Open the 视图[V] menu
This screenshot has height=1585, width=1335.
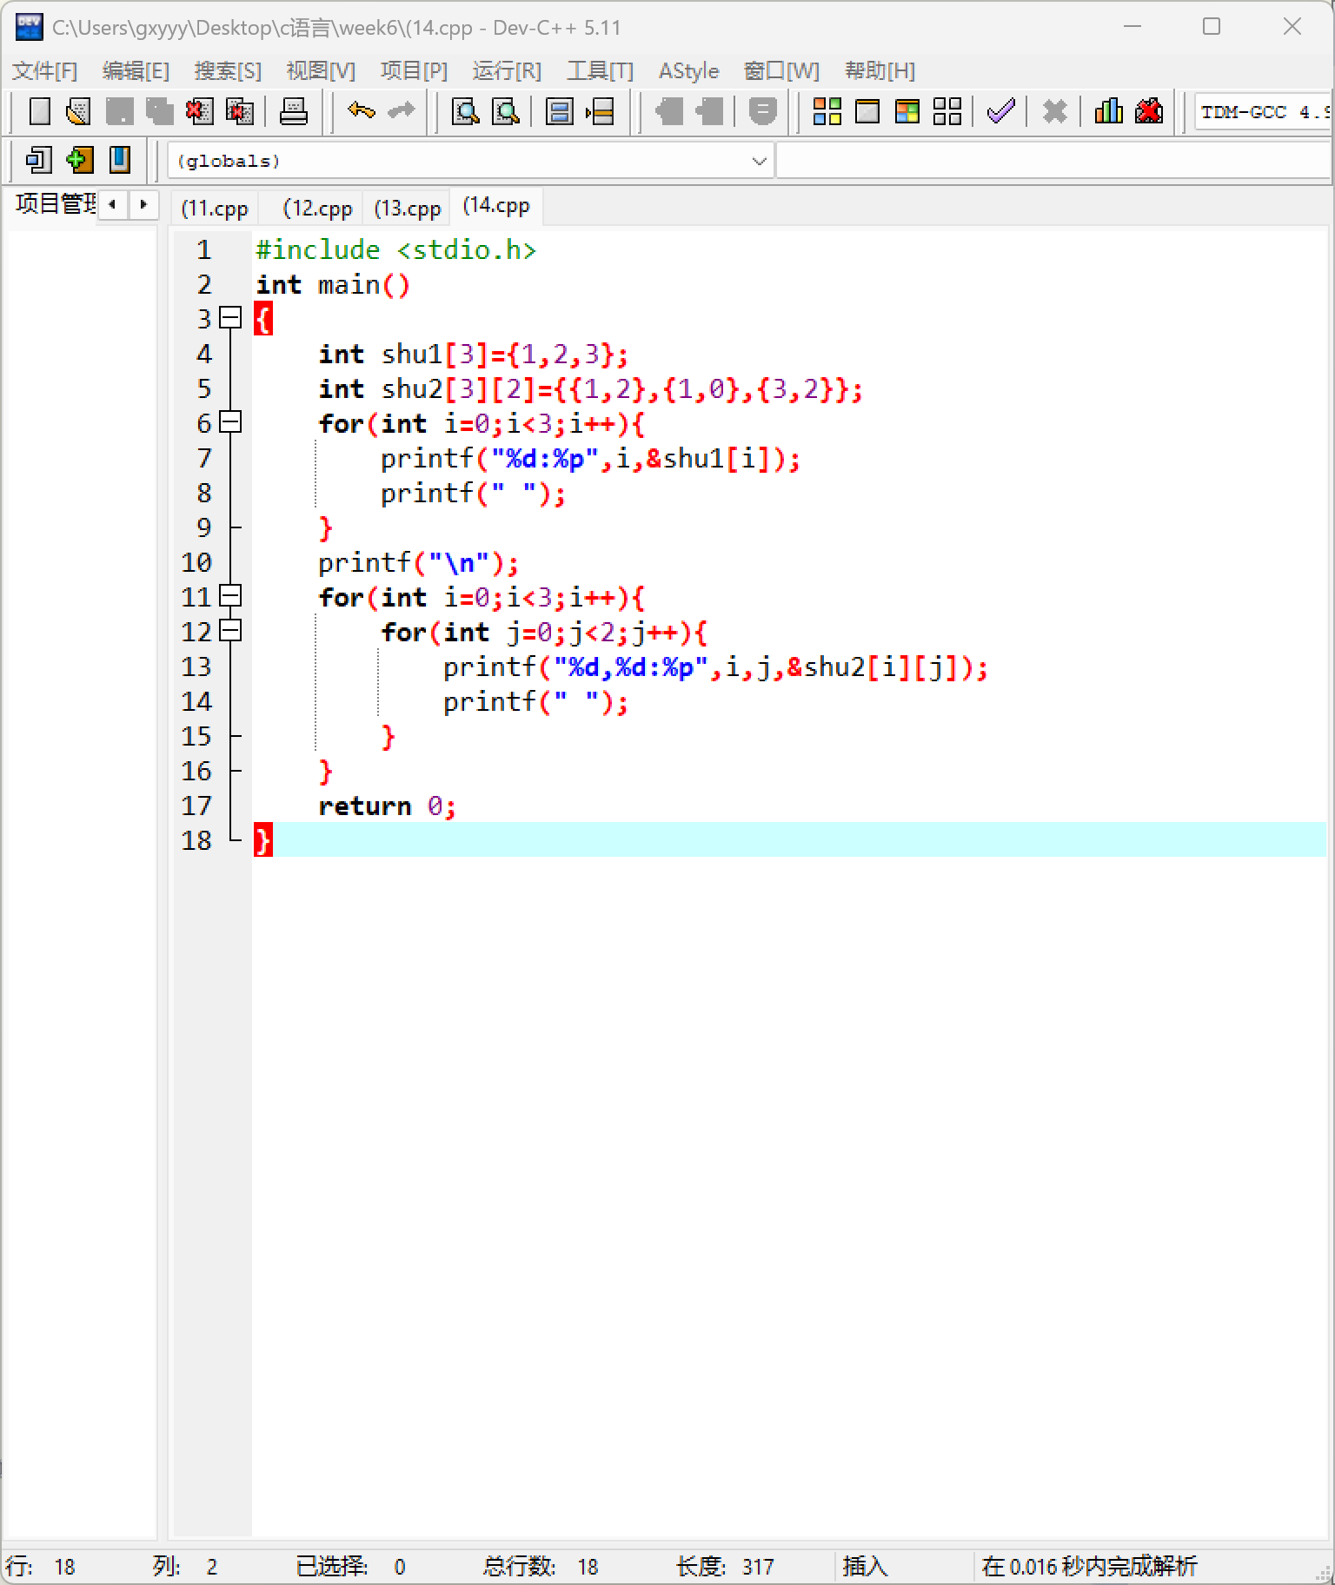coord(321,70)
